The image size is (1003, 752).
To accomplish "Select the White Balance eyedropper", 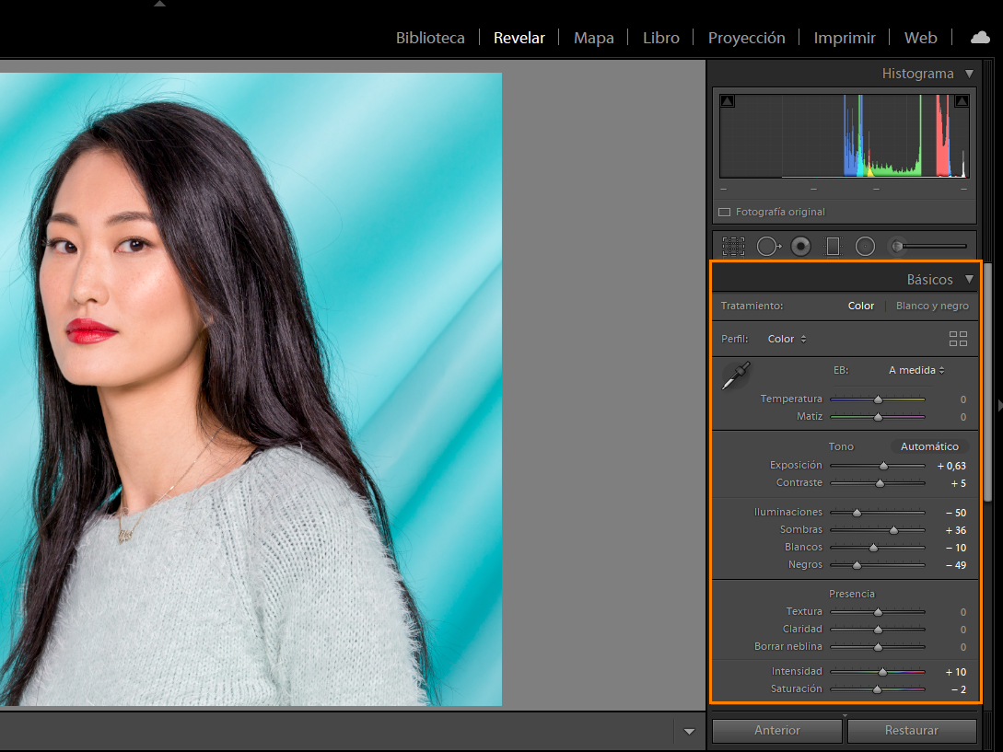I will [x=735, y=376].
